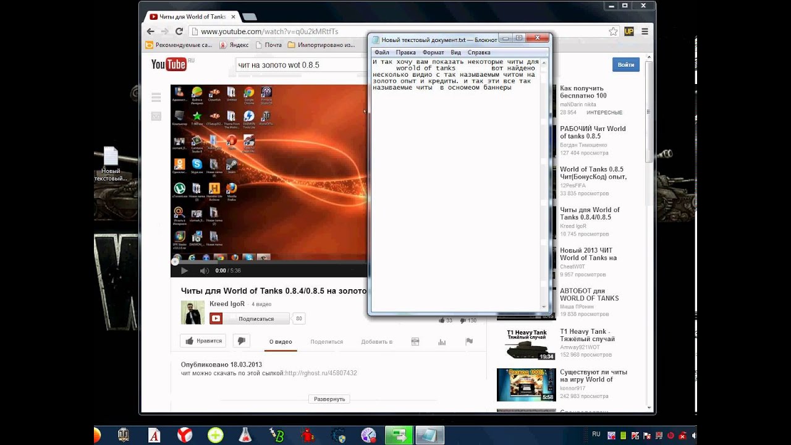Go back with Chrome's back arrow
Screen dimensions: 791x445
[x=150, y=31]
